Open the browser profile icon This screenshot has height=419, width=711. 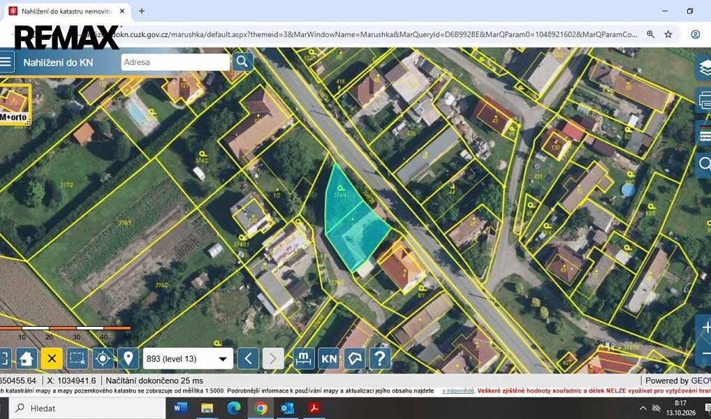695,34
